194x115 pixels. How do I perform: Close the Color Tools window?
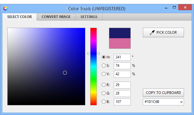pyautogui.click(x=185, y=8)
